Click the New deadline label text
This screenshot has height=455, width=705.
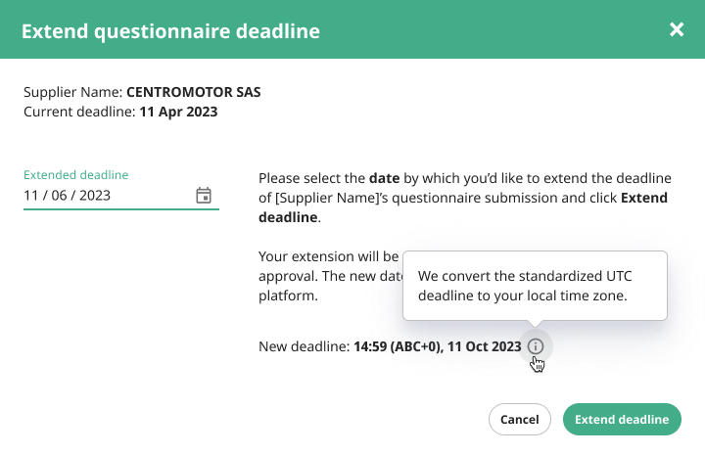pos(304,346)
